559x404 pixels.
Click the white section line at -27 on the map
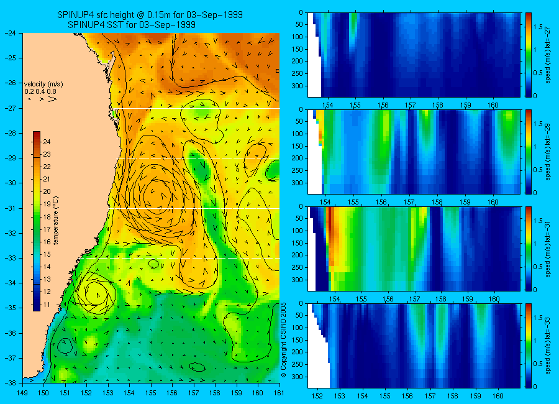click(x=198, y=108)
